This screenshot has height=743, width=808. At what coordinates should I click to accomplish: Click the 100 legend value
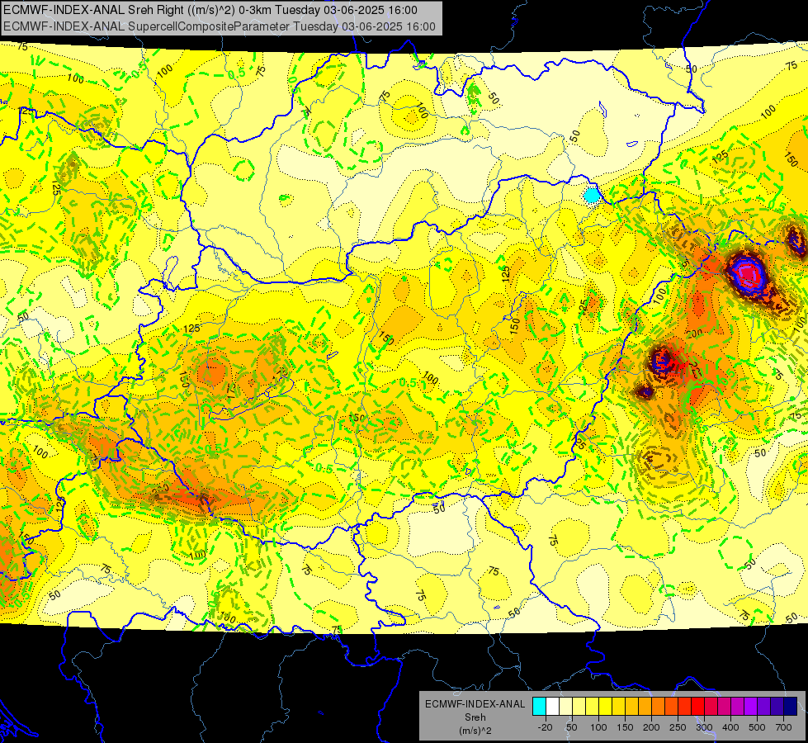(598, 727)
